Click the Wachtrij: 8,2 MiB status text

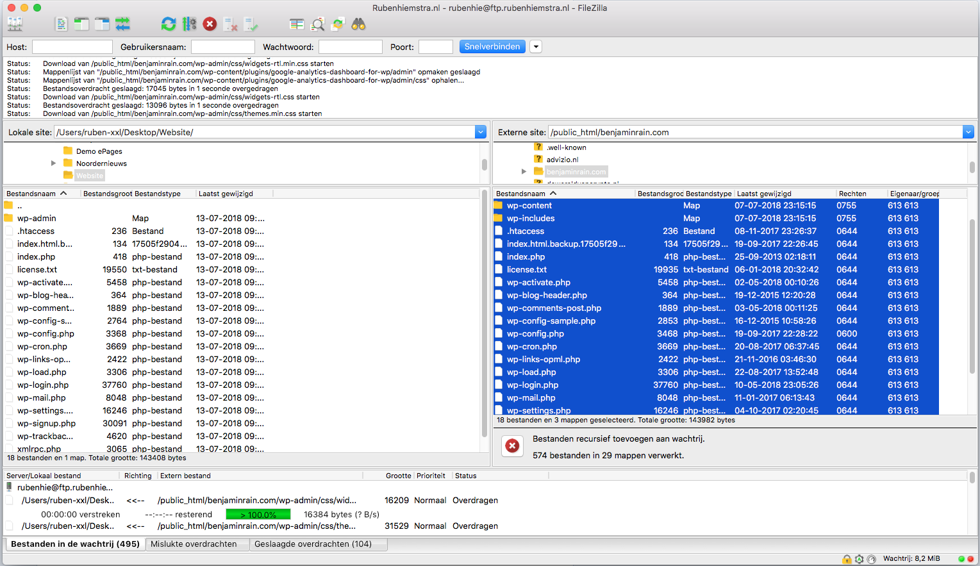coord(911,559)
